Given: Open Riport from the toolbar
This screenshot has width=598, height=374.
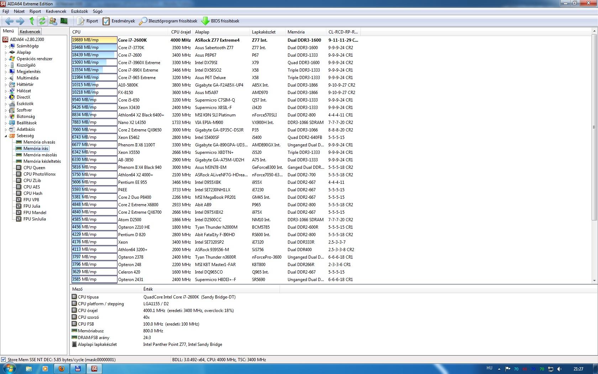Looking at the screenshot, I should click(88, 21).
